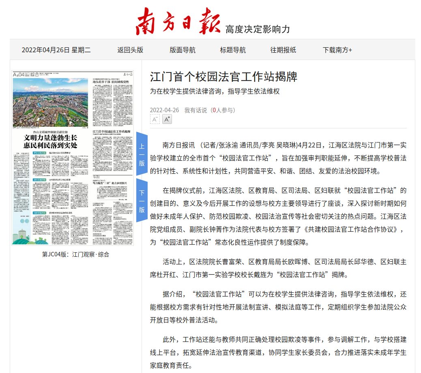Click the 南方日报 masthead logo
The height and width of the screenshot is (373, 421).
tap(178, 21)
